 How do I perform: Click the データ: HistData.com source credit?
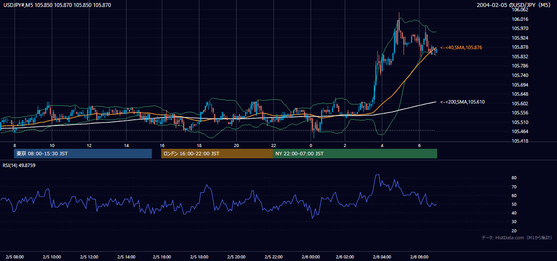[517, 238]
